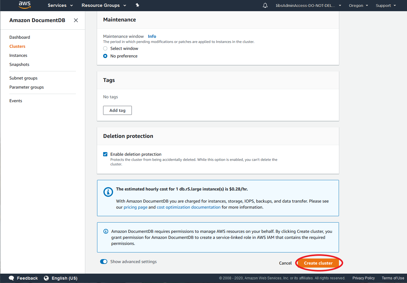
Task: Open Snapshots from the sidebar
Action: pyautogui.click(x=19, y=64)
